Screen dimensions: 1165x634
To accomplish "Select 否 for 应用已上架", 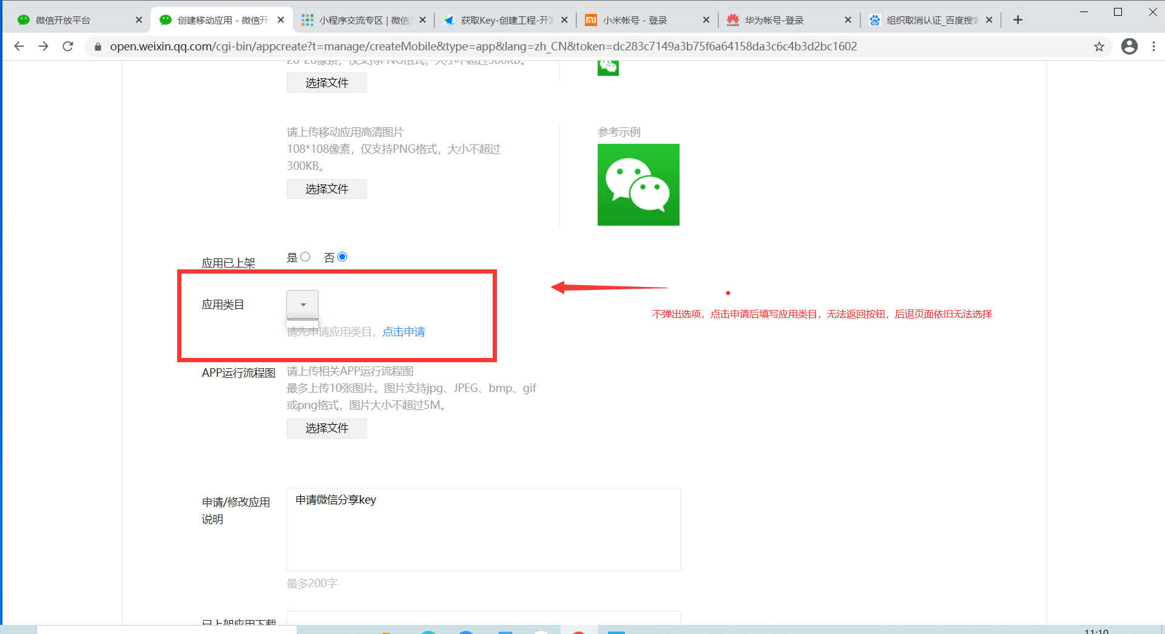I will (x=342, y=257).
